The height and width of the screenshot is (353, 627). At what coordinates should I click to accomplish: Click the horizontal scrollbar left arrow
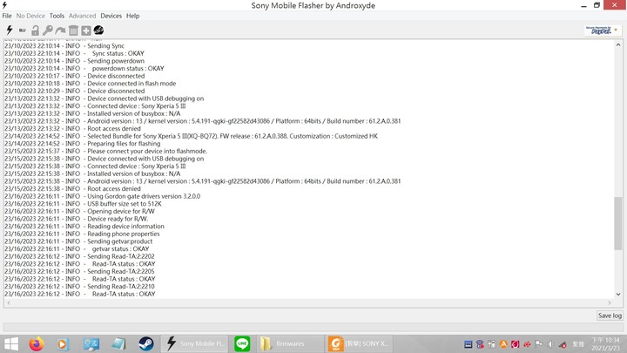[x=9, y=303]
